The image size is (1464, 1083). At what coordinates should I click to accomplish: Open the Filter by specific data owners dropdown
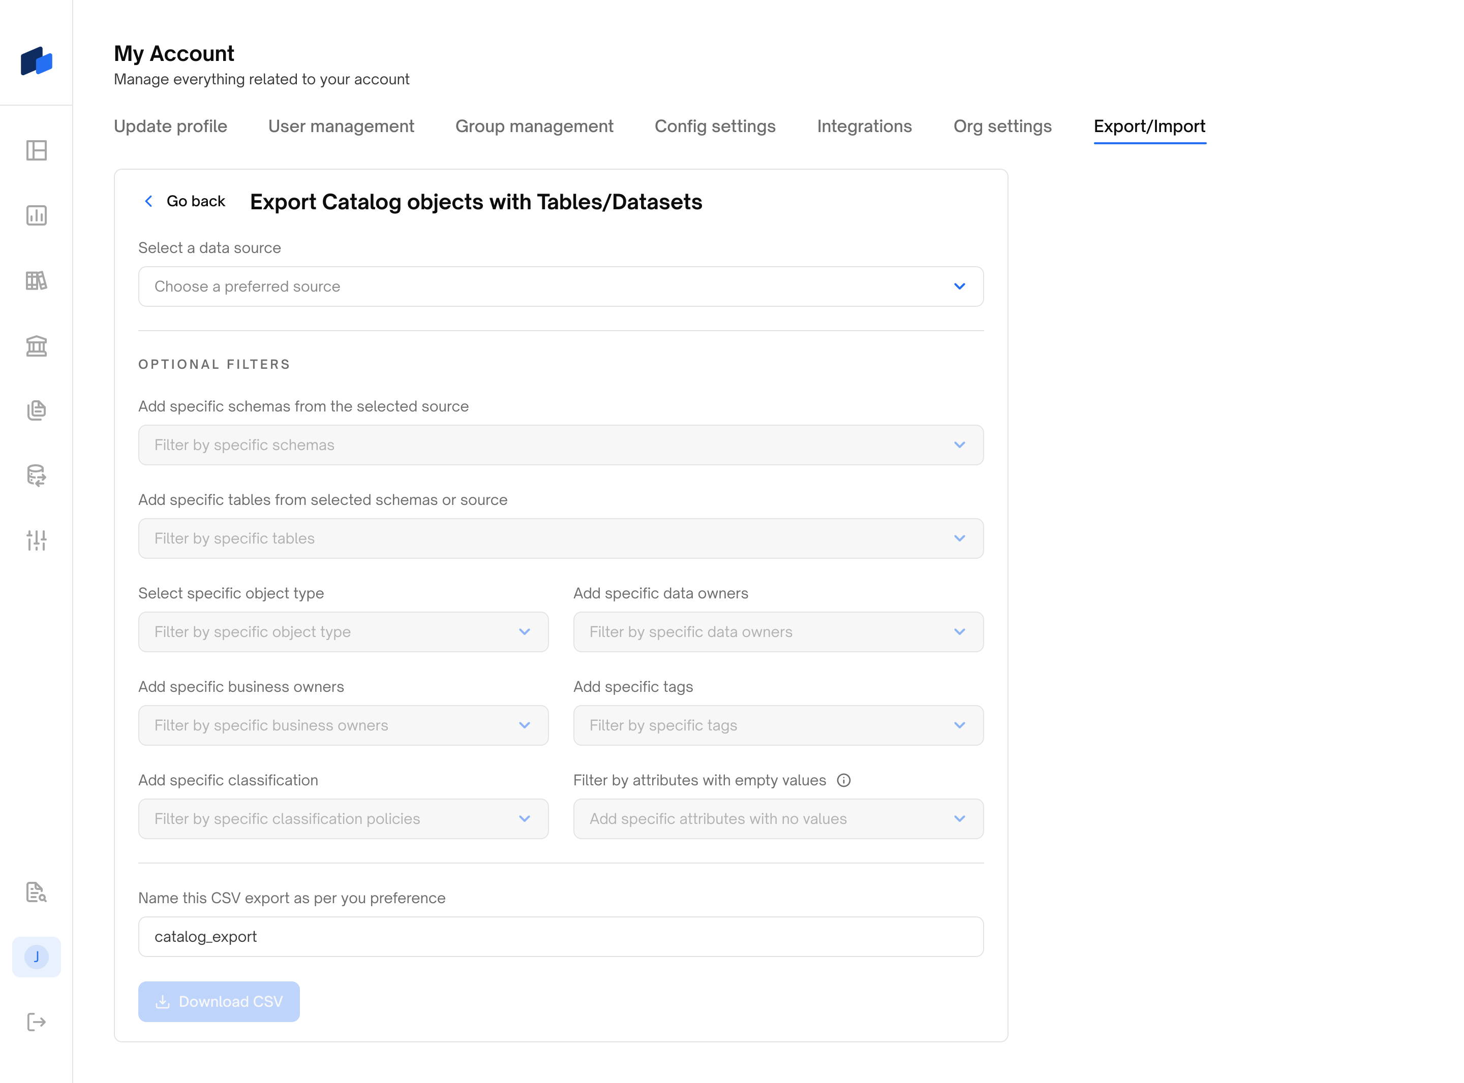point(778,632)
